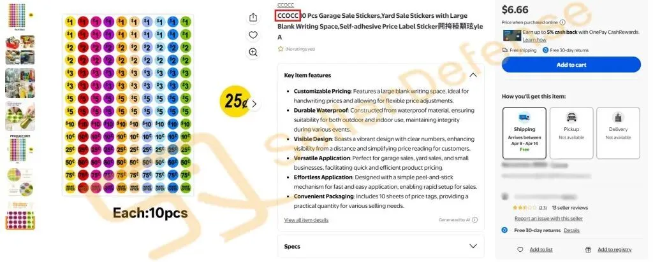Select the Pickup fulfillment option
This screenshot has height=262, width=653.
point(571,132)
